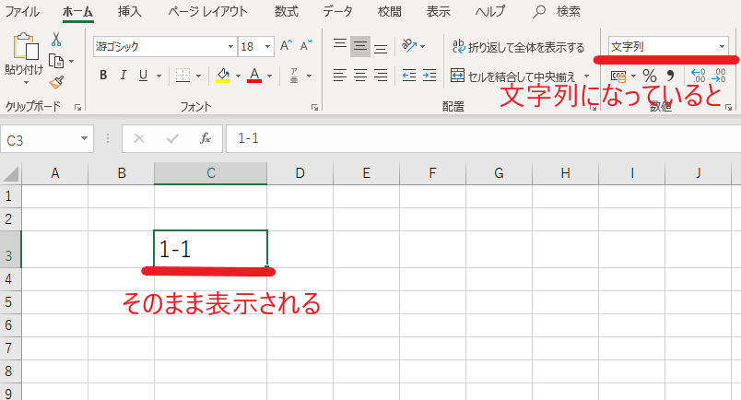741x400 pixels.
Task: Confirm formula entry checkmark icon
Action: [x=172, y=138]
